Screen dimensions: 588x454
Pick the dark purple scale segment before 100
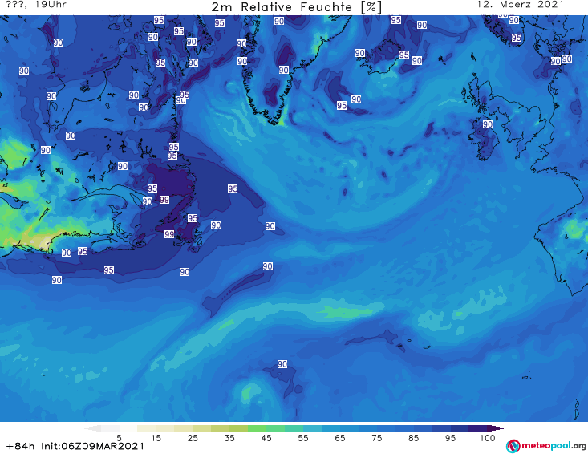[x=478, y=428]
